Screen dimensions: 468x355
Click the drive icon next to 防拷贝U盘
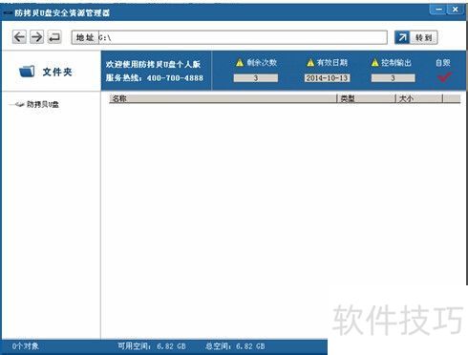(20, 104)
